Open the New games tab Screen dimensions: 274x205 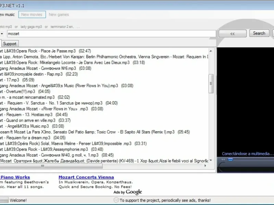coord(59,15)
